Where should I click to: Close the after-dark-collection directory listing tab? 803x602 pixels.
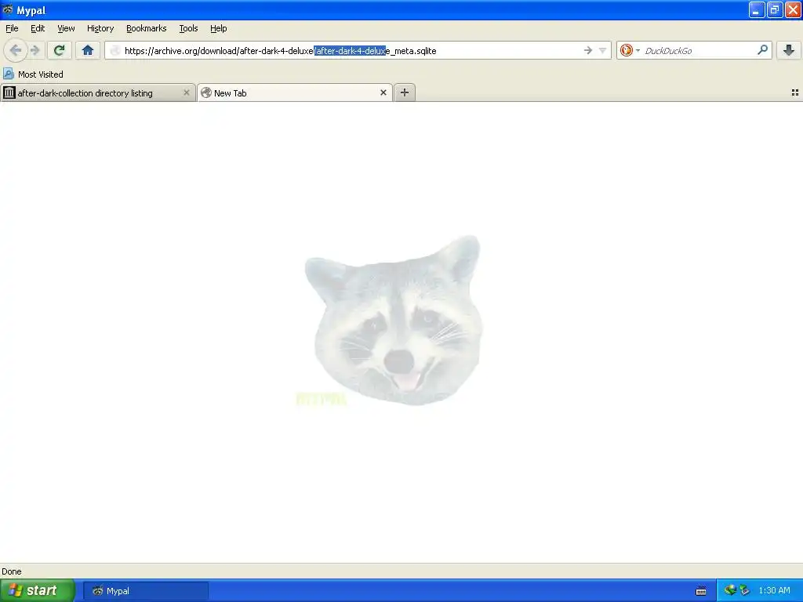(x=187, y=92)
